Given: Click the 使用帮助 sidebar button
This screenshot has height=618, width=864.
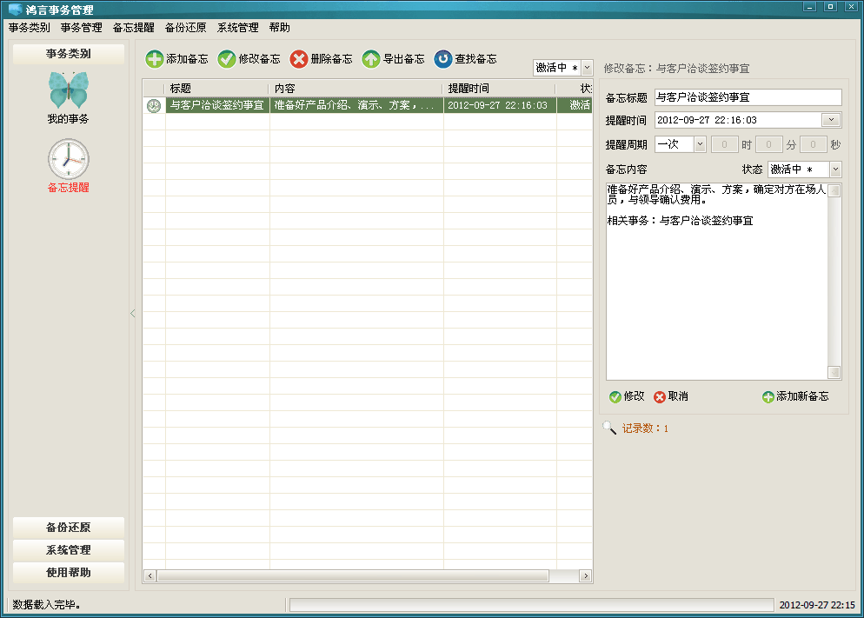Looking at the screenshot, I should pyautogui.click(x=69, y=573).
